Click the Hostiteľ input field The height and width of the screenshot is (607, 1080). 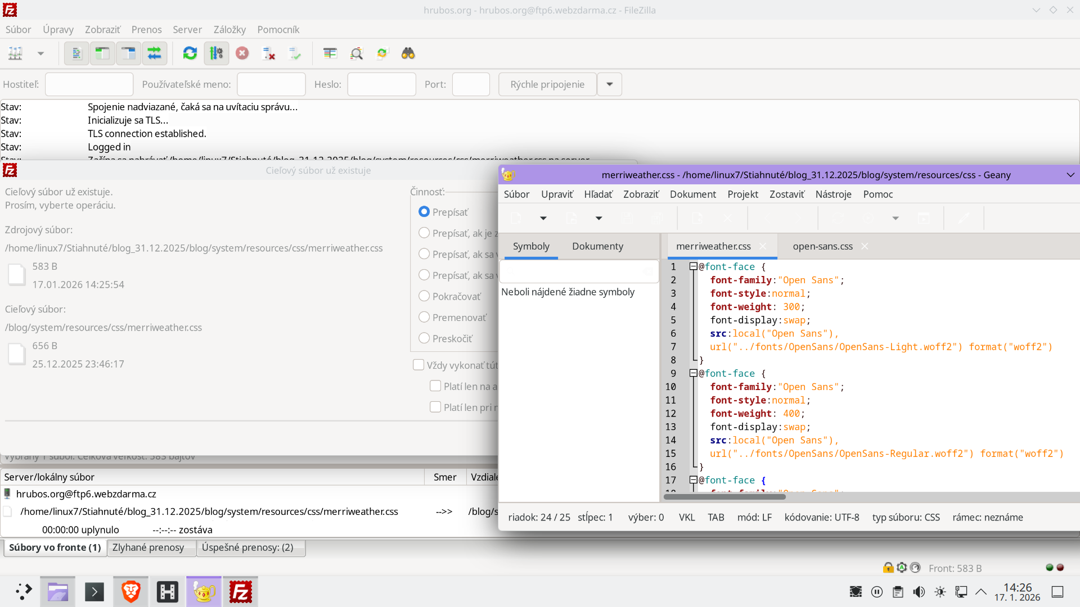click(x=89, y=84)
